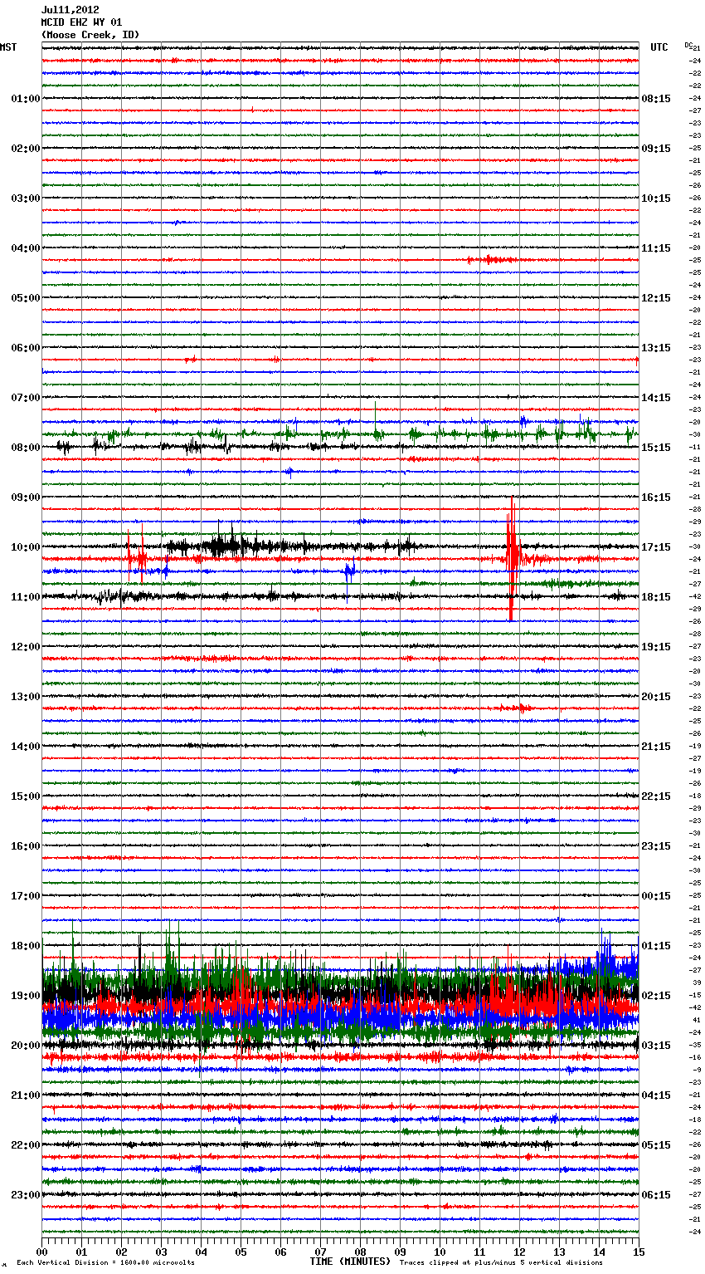
Task: Click the large red clipped spike near 17:15 UTC
Action: pyautogui.click(x=512, y=558)
